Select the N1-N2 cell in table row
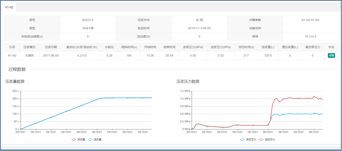The image size is (342, 151). click(x=12, y=55)
